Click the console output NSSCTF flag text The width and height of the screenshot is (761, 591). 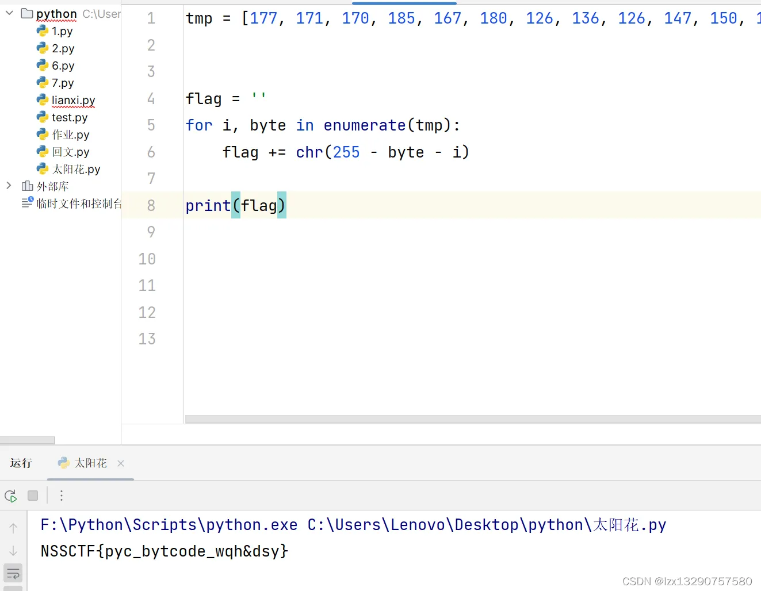click(x=165, y=551)
